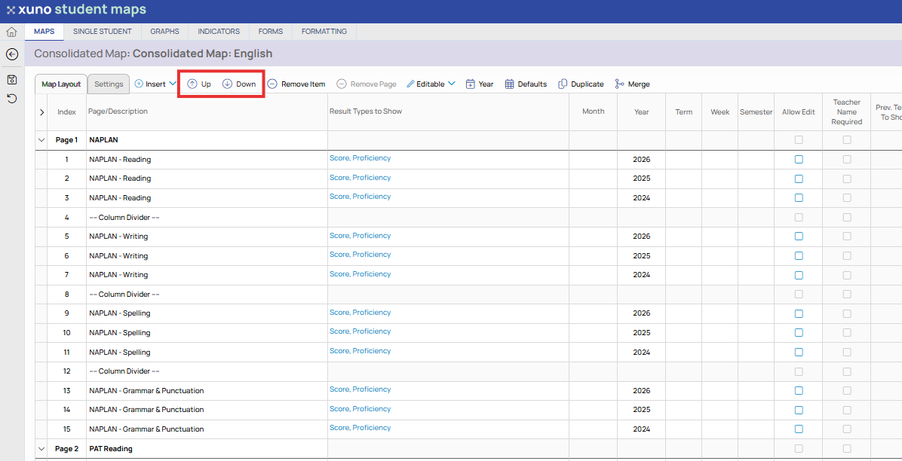902x461 pixels.
Task: Toggle Allow Edit for Grammar & Punctuation 2024
Action: 799,429
